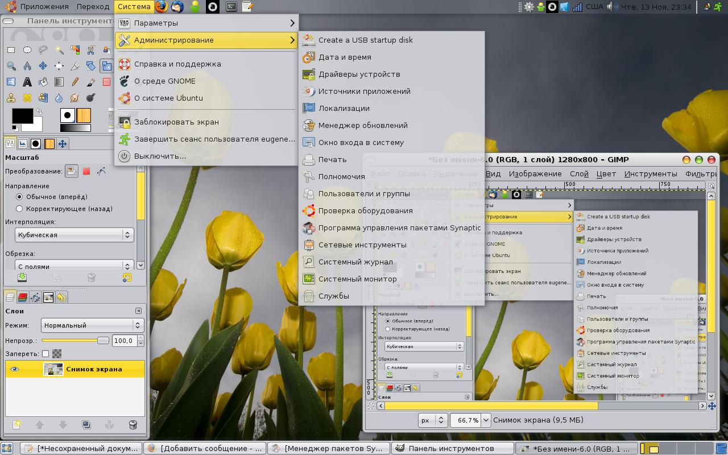Select the Free Select lasso tool
728x455 pixels.
coord(43,50)
